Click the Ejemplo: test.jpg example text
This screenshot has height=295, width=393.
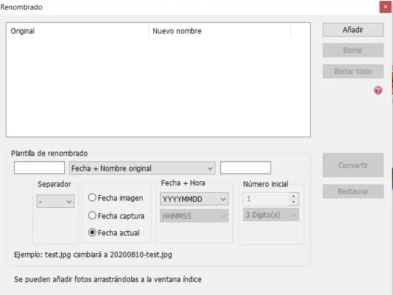[93, 255]
